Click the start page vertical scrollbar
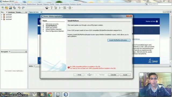Screen dimensions: 172x97 170,39
